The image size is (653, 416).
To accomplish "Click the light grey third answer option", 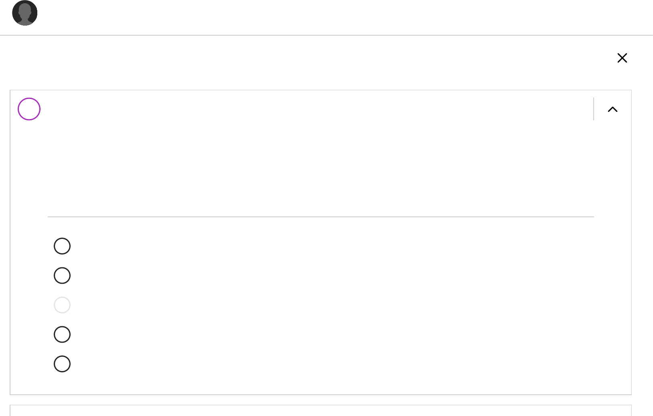I will point(62,305).
